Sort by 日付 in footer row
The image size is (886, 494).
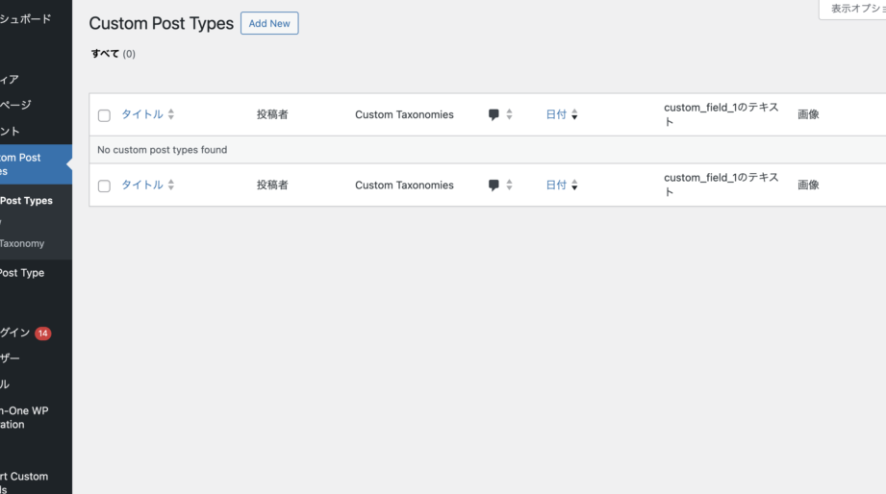[x=556, y=185]
